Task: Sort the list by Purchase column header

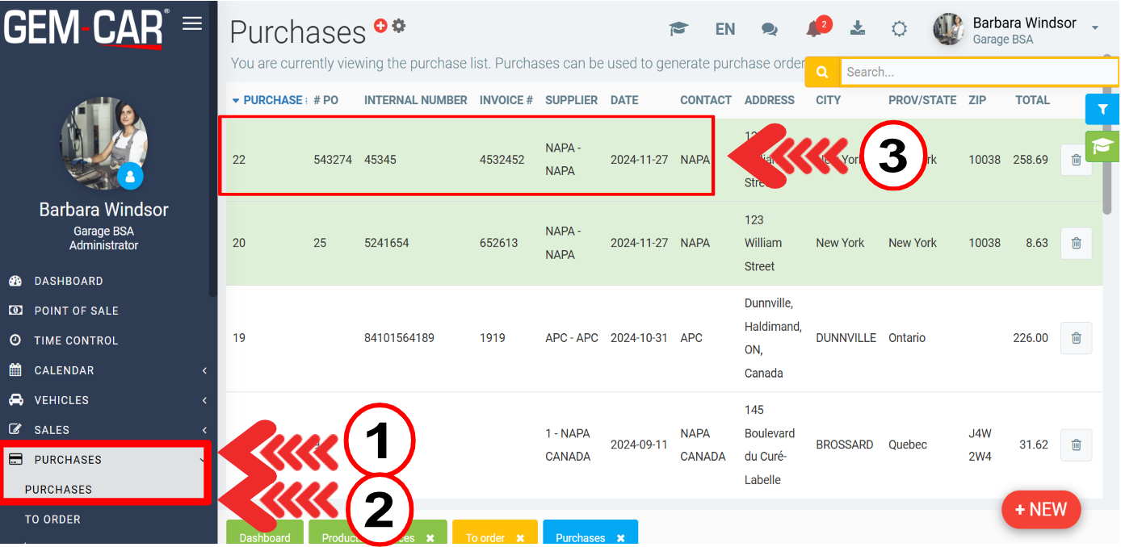Action: click(271, 100)
